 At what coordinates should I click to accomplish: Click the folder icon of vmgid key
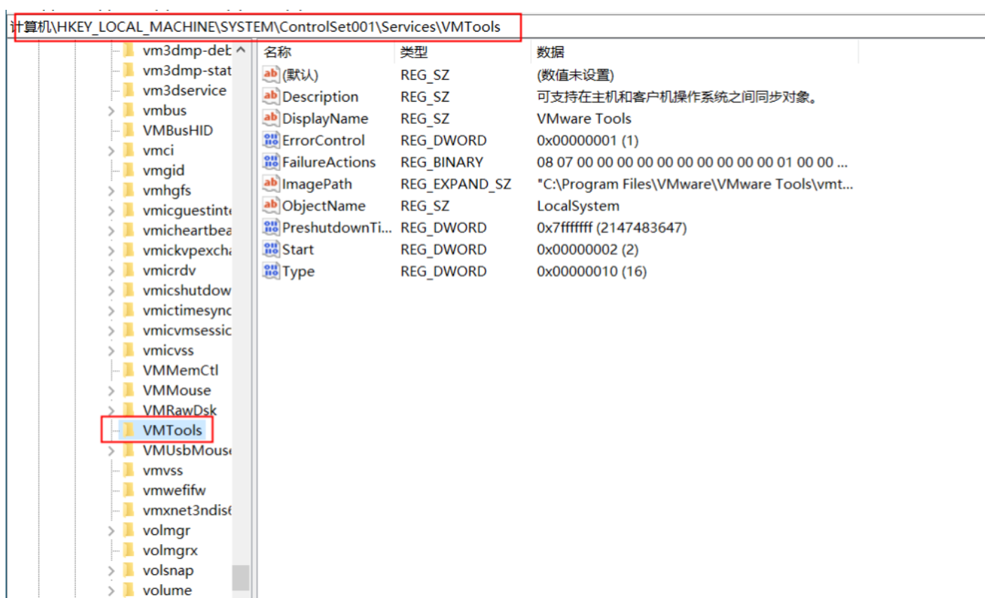click(128, 170)
